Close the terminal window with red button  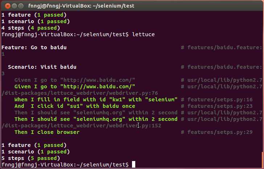(x=8, y=6)
